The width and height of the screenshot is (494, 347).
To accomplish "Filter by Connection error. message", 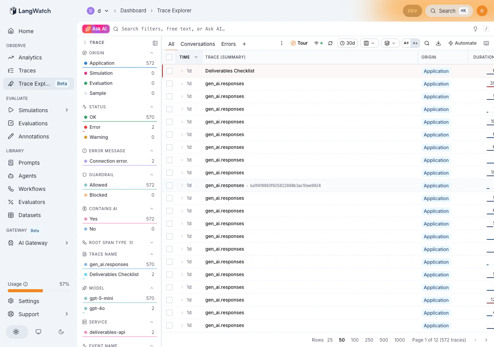I will [x=119, y=161].
